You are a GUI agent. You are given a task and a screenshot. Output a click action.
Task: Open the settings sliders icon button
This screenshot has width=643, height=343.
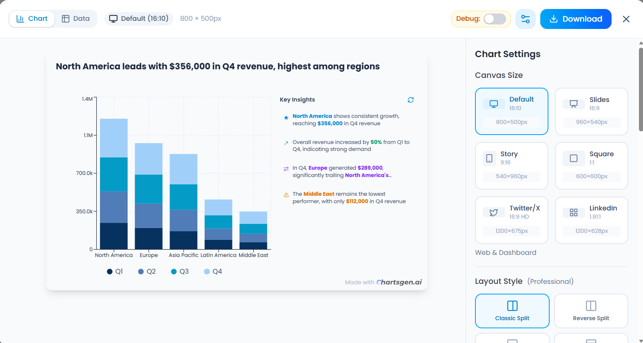(525, 19)
